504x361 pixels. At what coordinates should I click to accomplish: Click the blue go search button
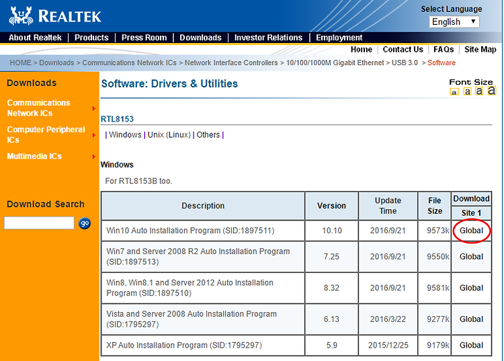(85, 223)
